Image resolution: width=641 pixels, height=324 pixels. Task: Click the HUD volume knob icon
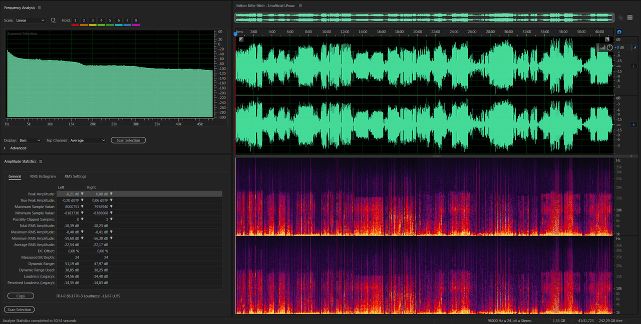[x=609, y=47]
